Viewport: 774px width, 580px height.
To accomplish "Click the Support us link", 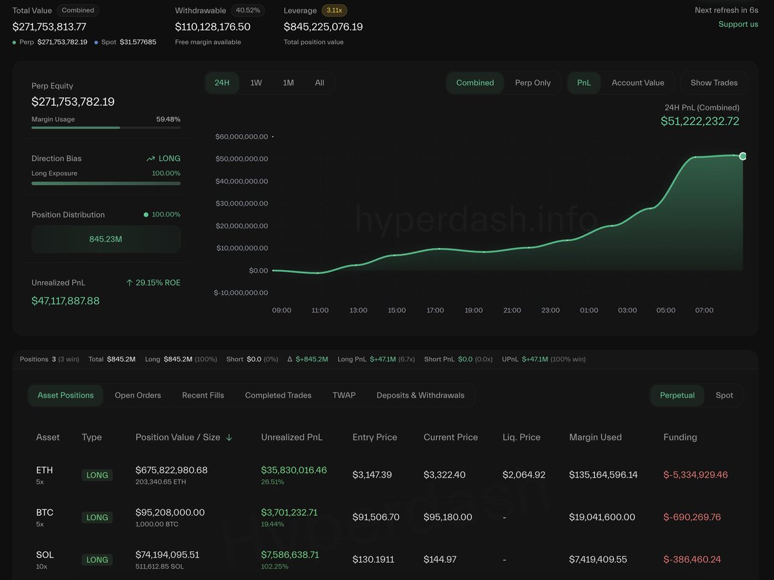I will coord(738,24).
